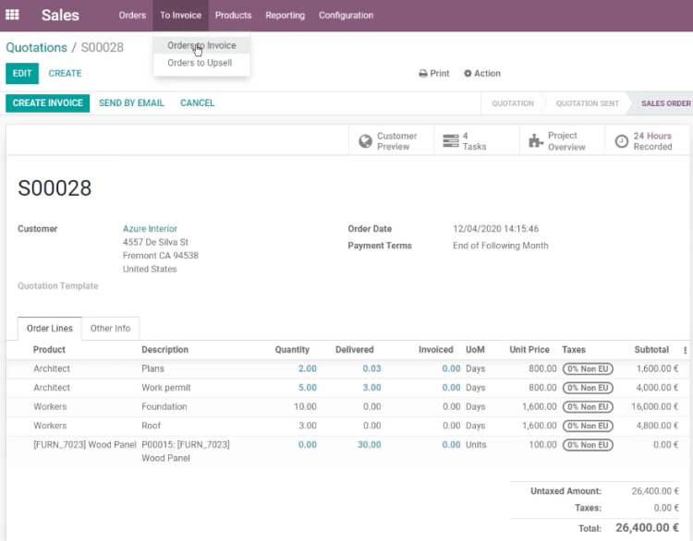693x541 pixels.
Task: Click Untaxed Amount 26,400.00 € value
Action: (x=655, y=491)
